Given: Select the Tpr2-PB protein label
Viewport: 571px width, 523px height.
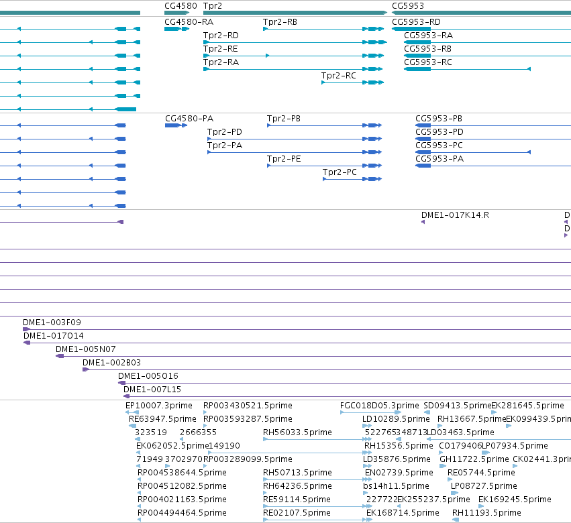Looking at the screenshot, I should pos(284,119).
